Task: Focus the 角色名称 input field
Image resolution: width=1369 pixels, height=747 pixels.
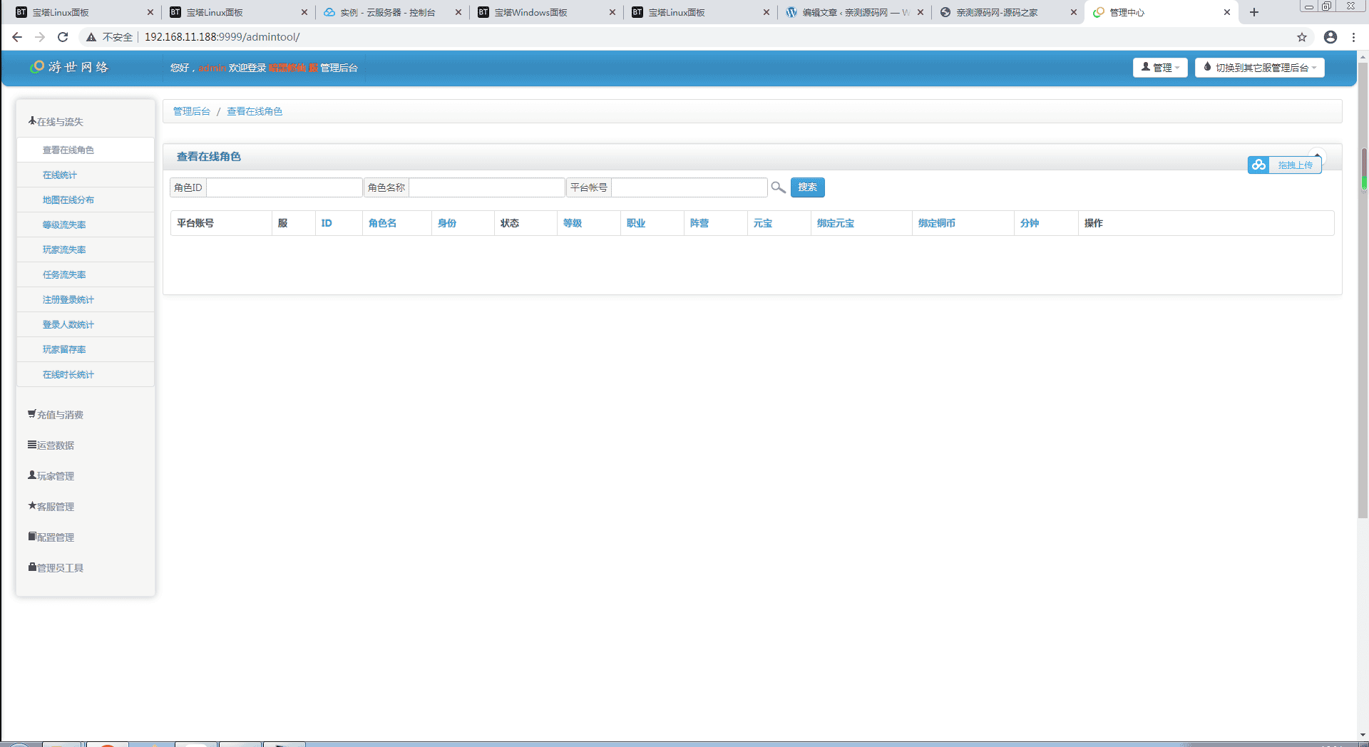Action: pyautogui.click(x=487, y=187)
